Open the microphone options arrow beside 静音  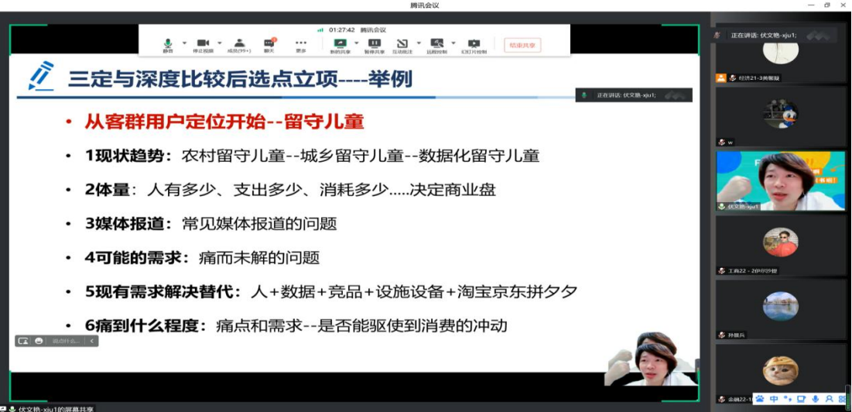click(184, 43)
